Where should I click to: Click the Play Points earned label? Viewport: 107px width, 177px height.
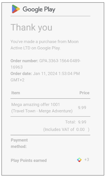tap(29, 160)
